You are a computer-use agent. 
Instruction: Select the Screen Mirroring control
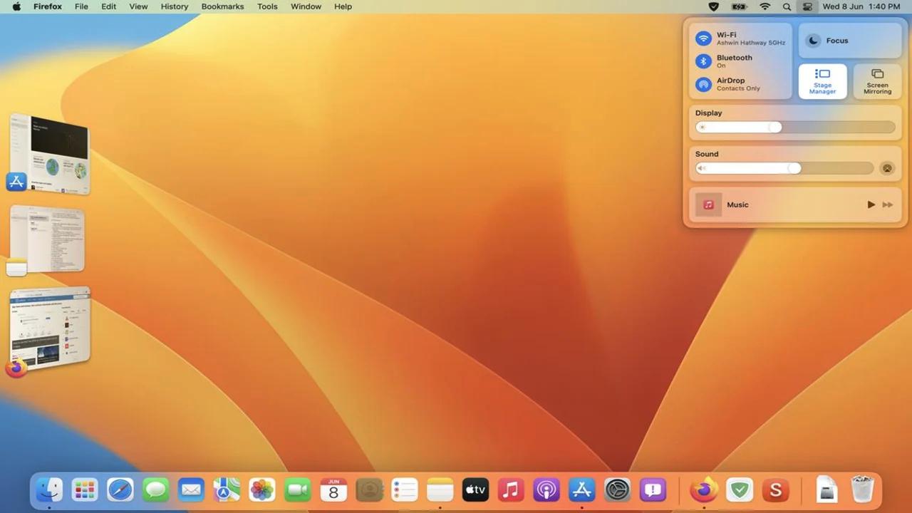click(x=877, y=81)
